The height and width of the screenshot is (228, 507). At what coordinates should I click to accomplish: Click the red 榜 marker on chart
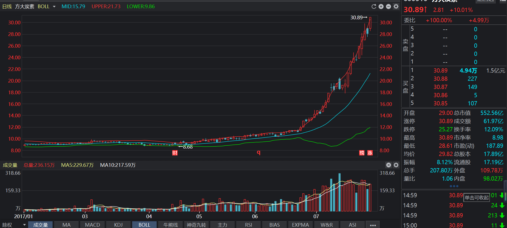tap(362, 153)
